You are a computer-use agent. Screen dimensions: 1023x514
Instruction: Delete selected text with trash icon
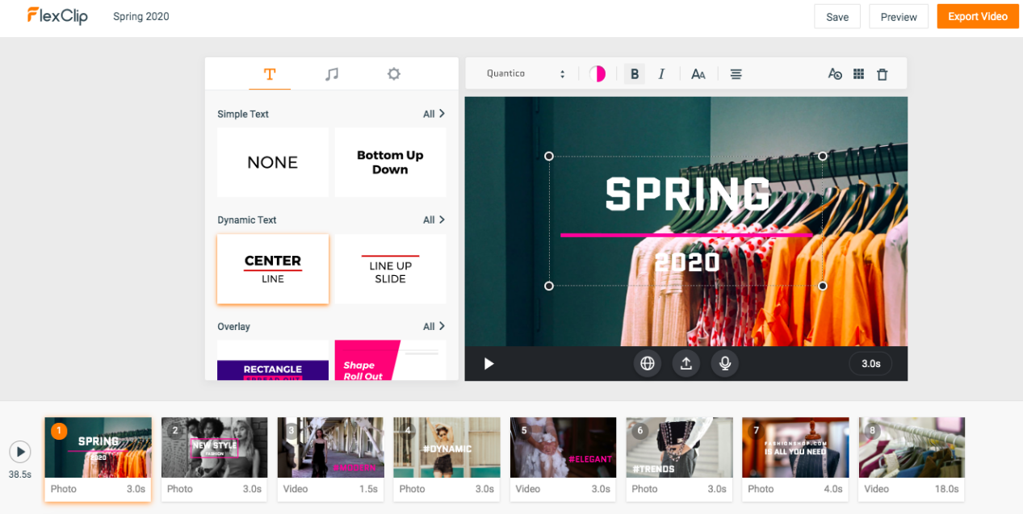(x=882, y=74)
